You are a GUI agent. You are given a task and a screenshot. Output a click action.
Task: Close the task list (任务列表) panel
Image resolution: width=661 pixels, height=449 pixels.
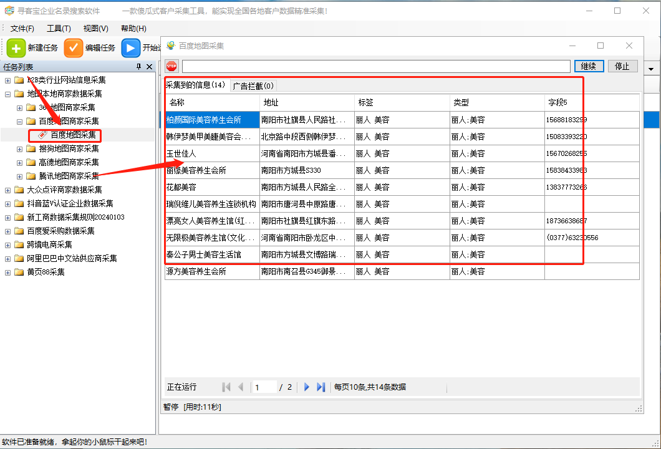pyautogui.click(x=149, y=67)
